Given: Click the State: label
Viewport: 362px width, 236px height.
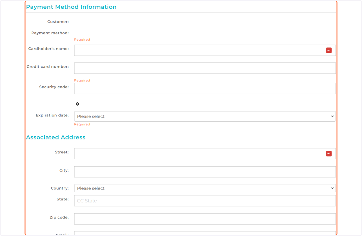Looking at the screenshot, I should tap(62, 199).
